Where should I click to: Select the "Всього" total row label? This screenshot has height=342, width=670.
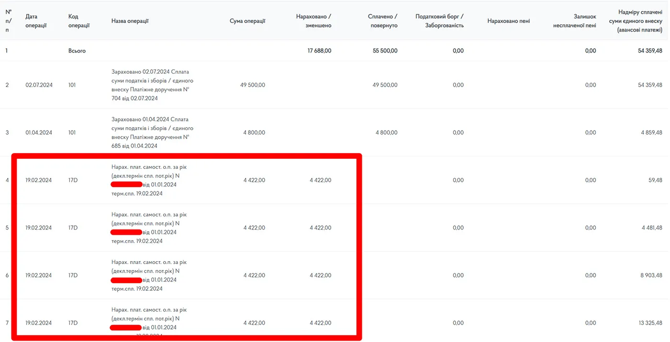[x=77, y=51]
